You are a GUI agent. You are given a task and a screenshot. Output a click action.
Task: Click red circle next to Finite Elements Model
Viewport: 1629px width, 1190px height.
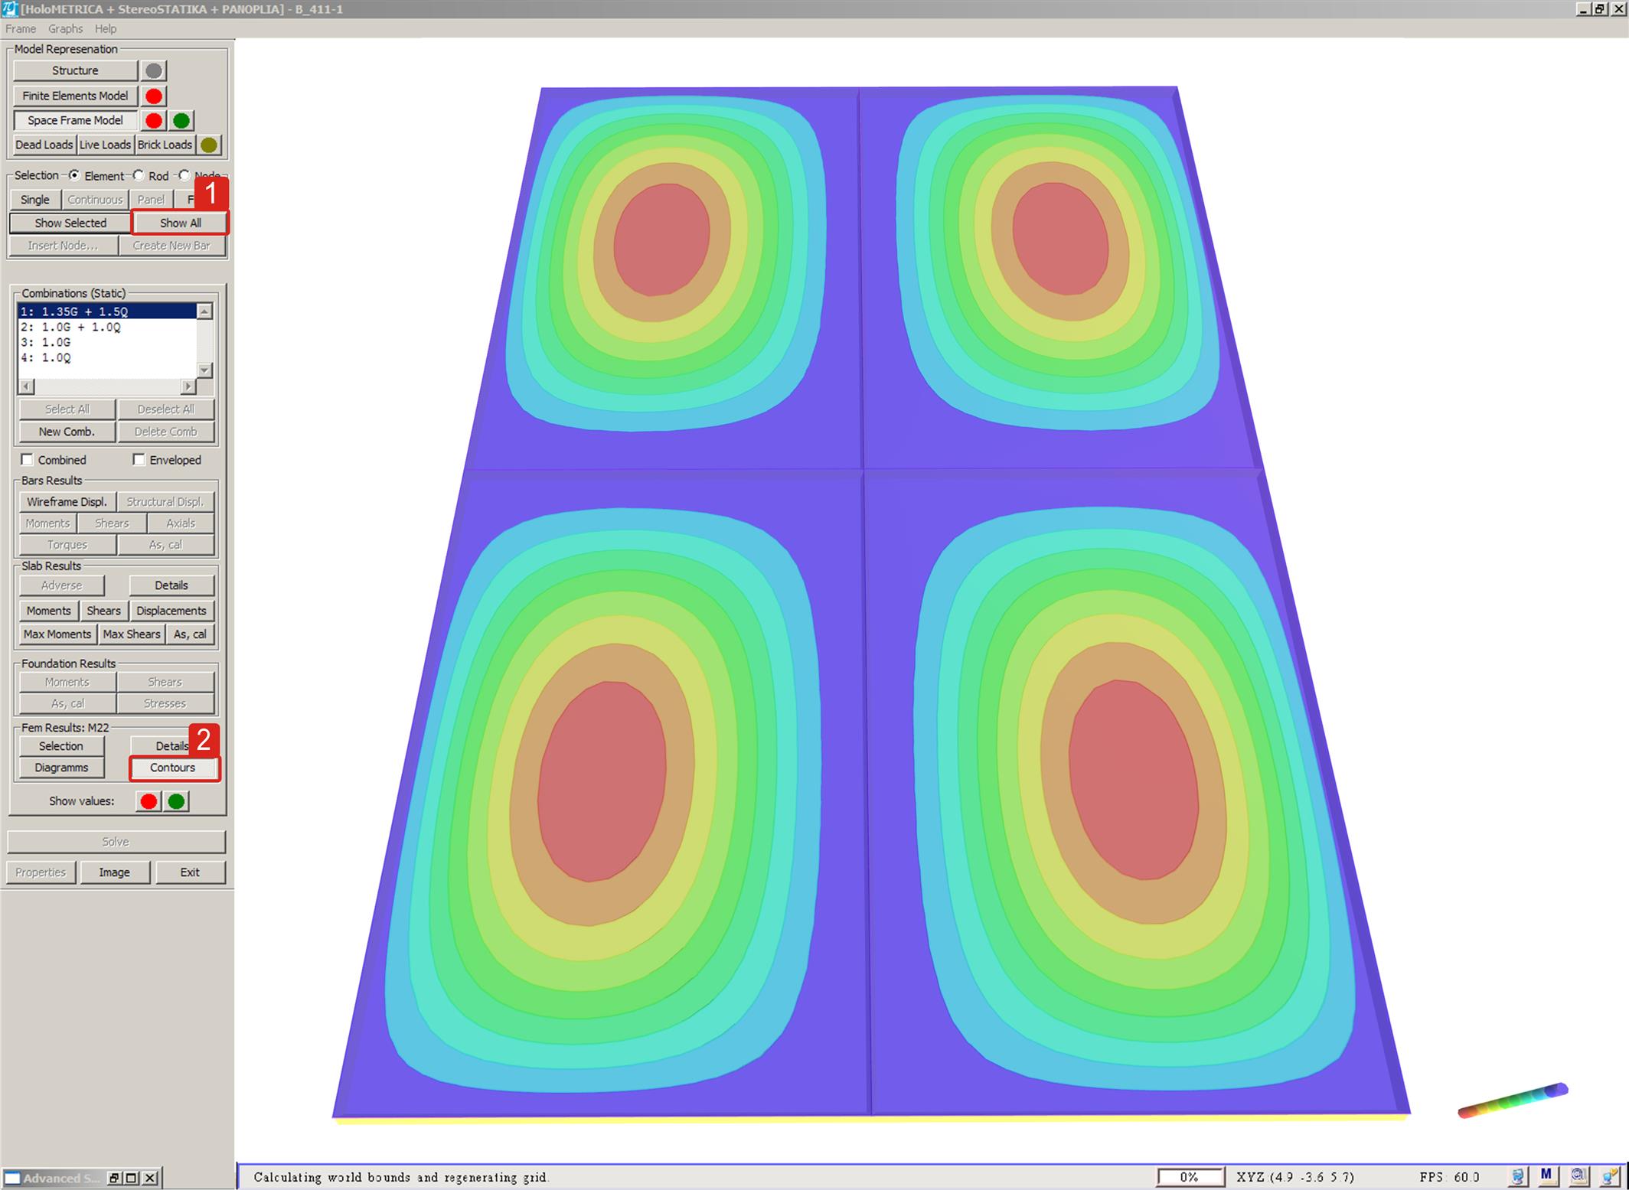[x=154, y=96]
